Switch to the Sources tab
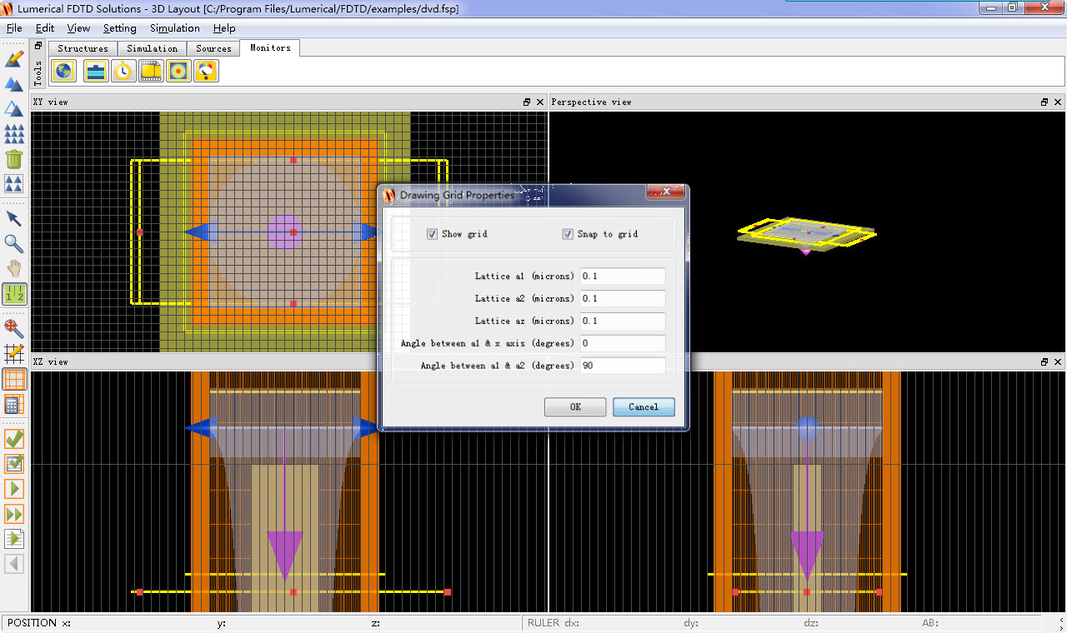Screen dimensions: 1067x633 (214, 48)
